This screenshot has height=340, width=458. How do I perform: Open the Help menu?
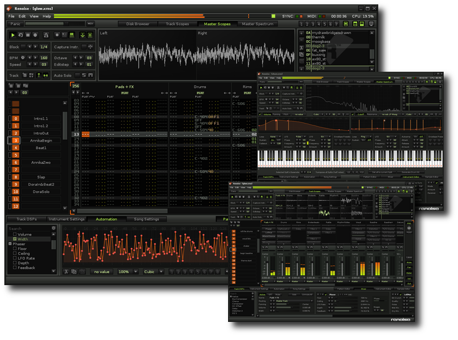pyautogui.click(x=47, y=16)
